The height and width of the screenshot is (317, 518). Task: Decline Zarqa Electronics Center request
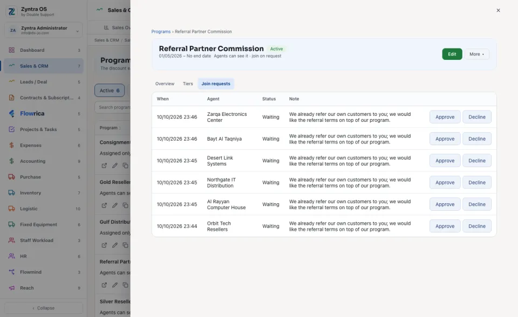(476, 117)
